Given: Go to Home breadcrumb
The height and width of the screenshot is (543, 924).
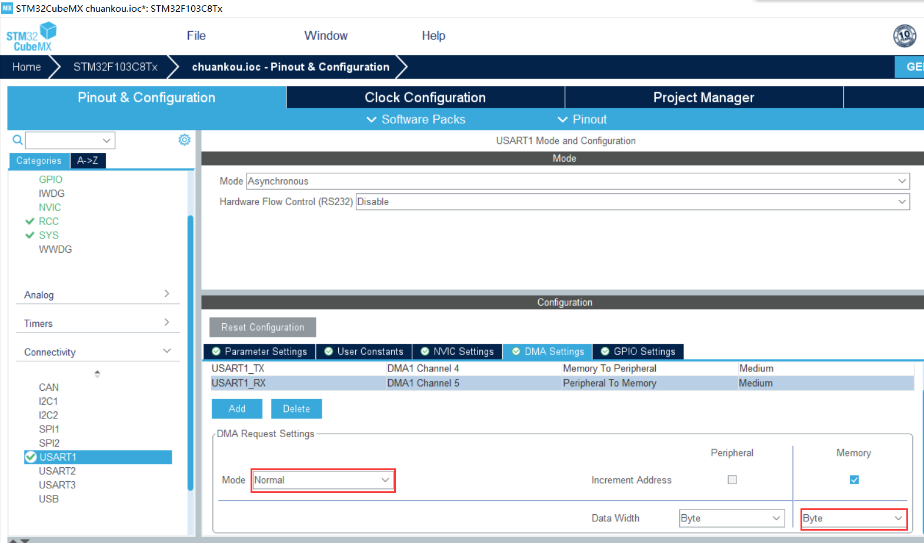Looking at the screenshot, I should tap(26, 67).
